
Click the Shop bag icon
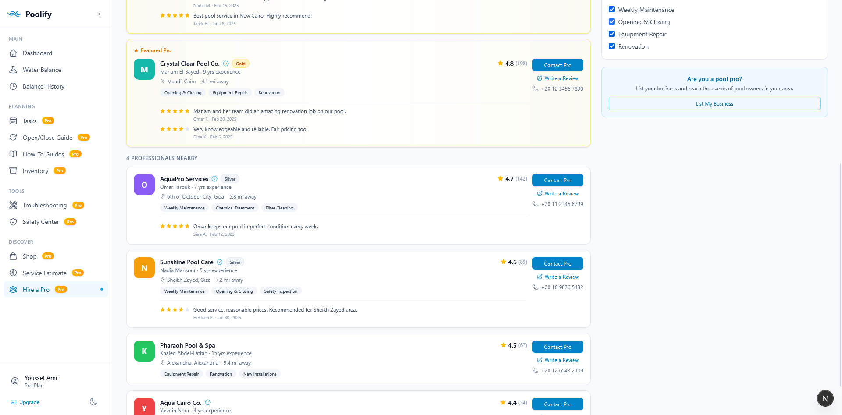click(13, 256)
